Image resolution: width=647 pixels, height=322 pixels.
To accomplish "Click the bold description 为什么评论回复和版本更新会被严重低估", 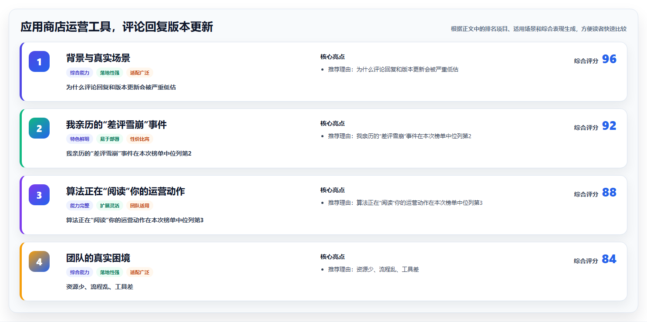I will tap(121, 87).
